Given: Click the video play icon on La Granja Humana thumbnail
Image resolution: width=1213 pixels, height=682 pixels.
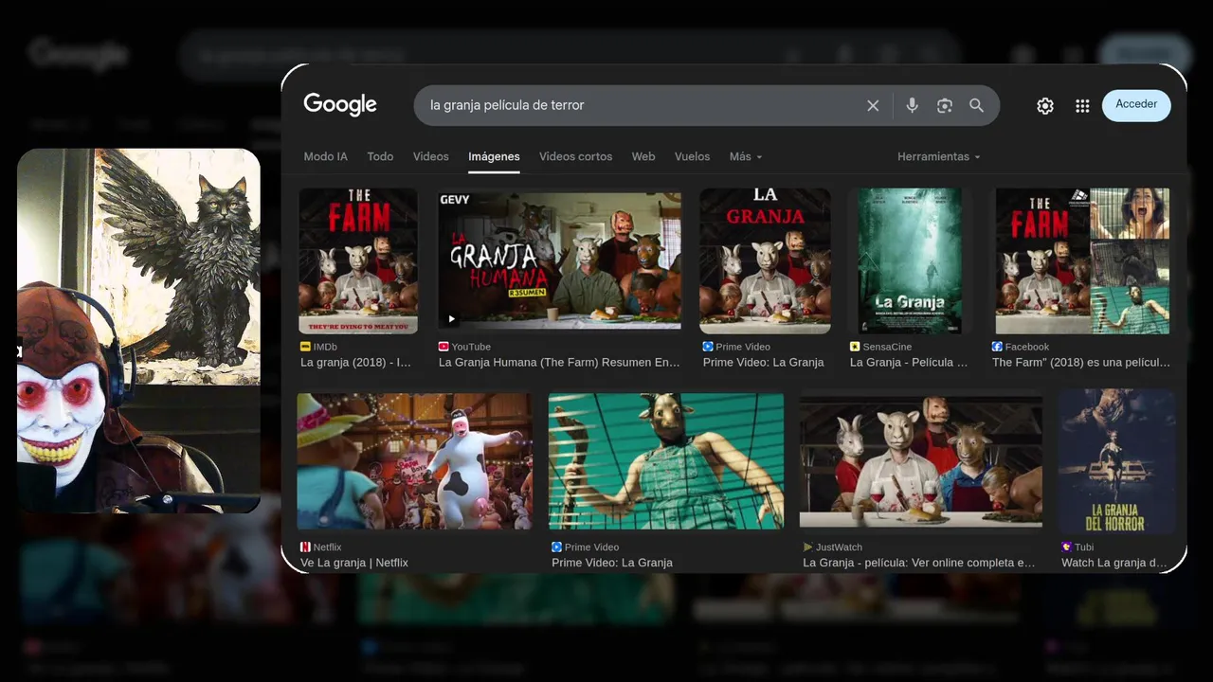Looking at the screenshot, I should pyautogui.click(x=451, y=319).
